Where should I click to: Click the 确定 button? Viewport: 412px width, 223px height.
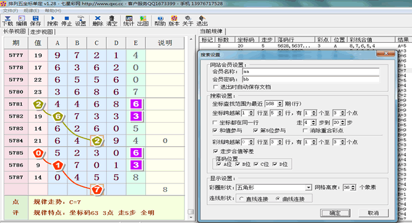(x=335, y=213)
